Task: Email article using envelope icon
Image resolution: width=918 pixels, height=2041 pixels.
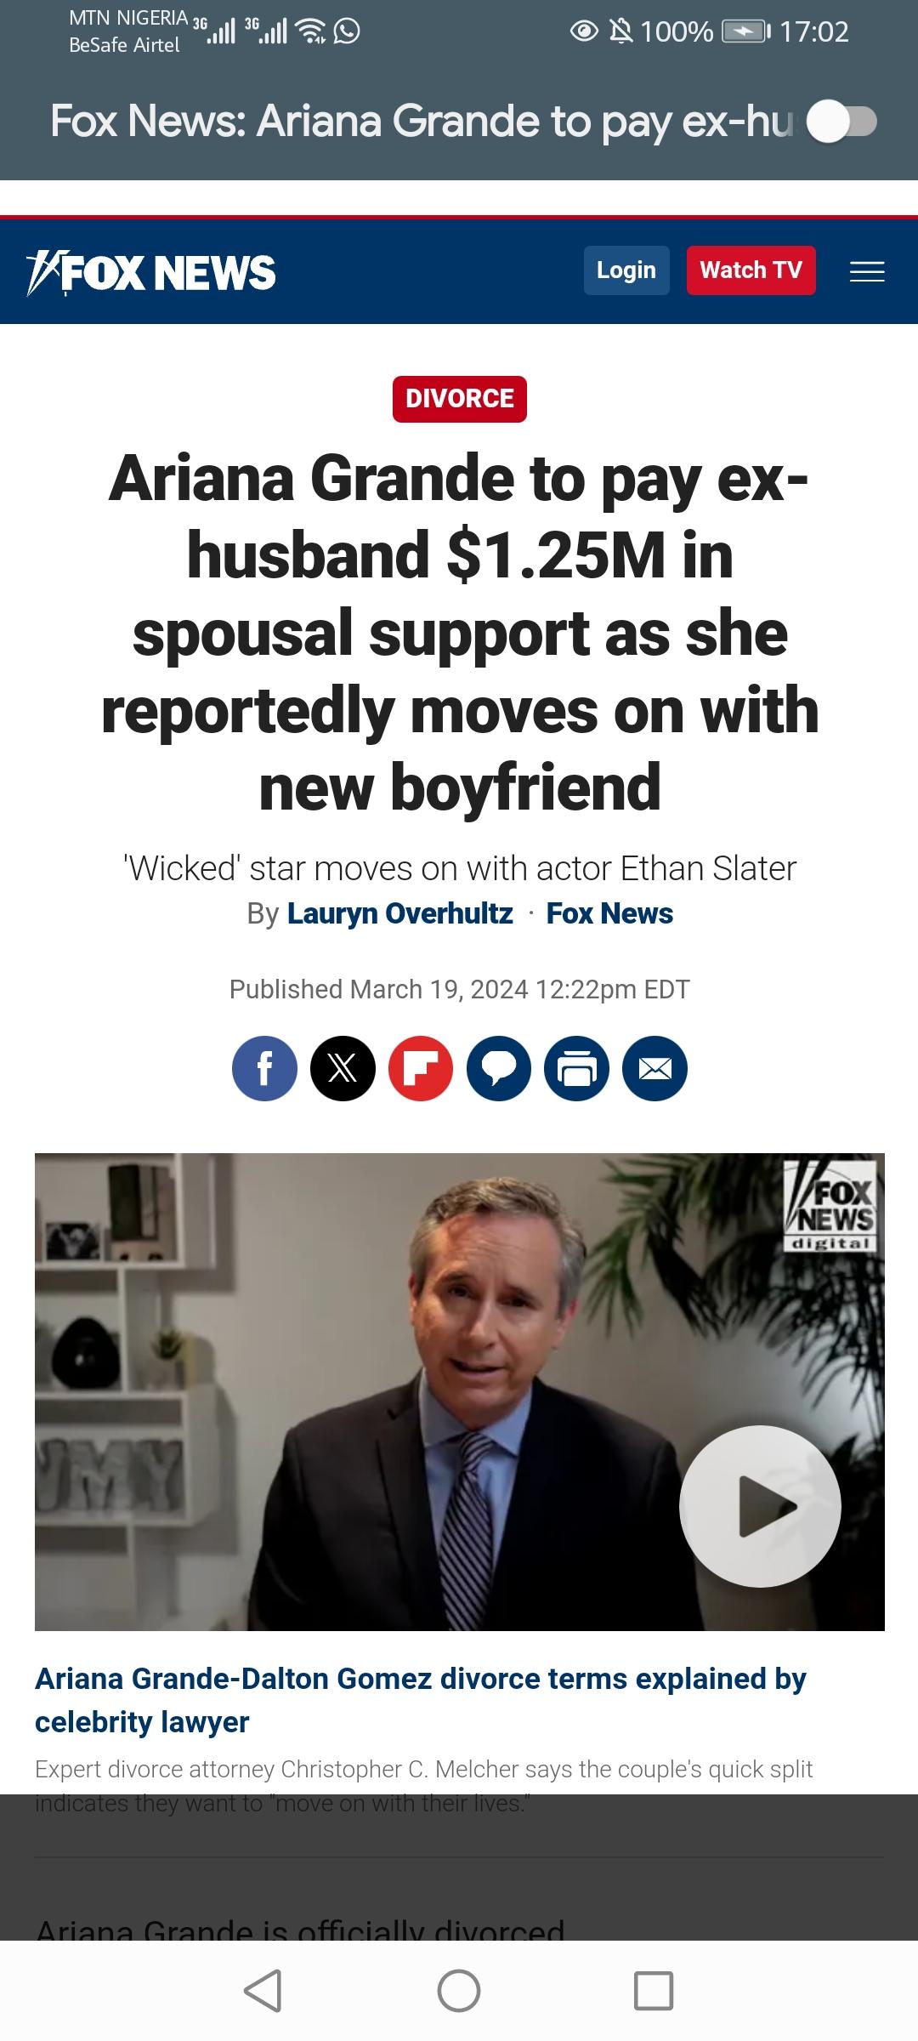Action: [x=655, y=1069]
